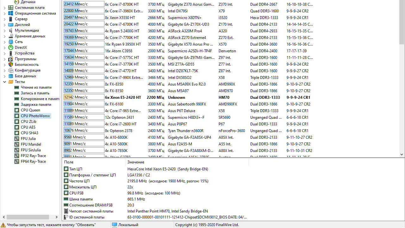
Task: Click the Устройства devices icon
Action: point(11,53)
